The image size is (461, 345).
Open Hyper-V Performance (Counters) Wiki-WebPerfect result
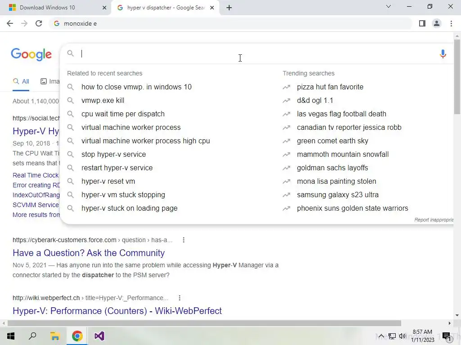(x=117, y=311)
